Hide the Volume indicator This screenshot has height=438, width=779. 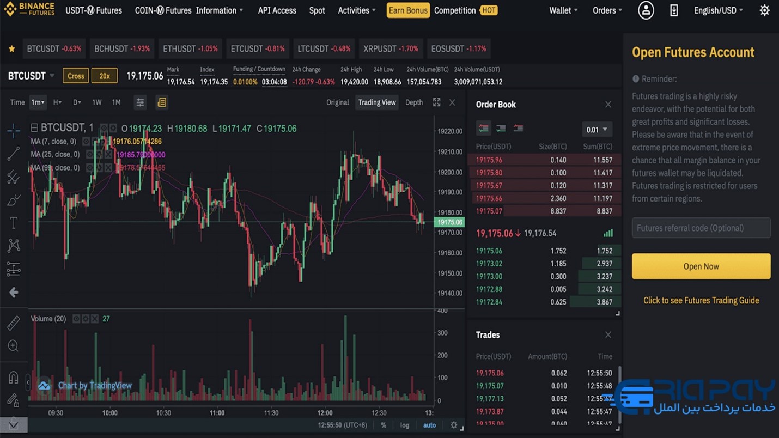pos(77,319)
